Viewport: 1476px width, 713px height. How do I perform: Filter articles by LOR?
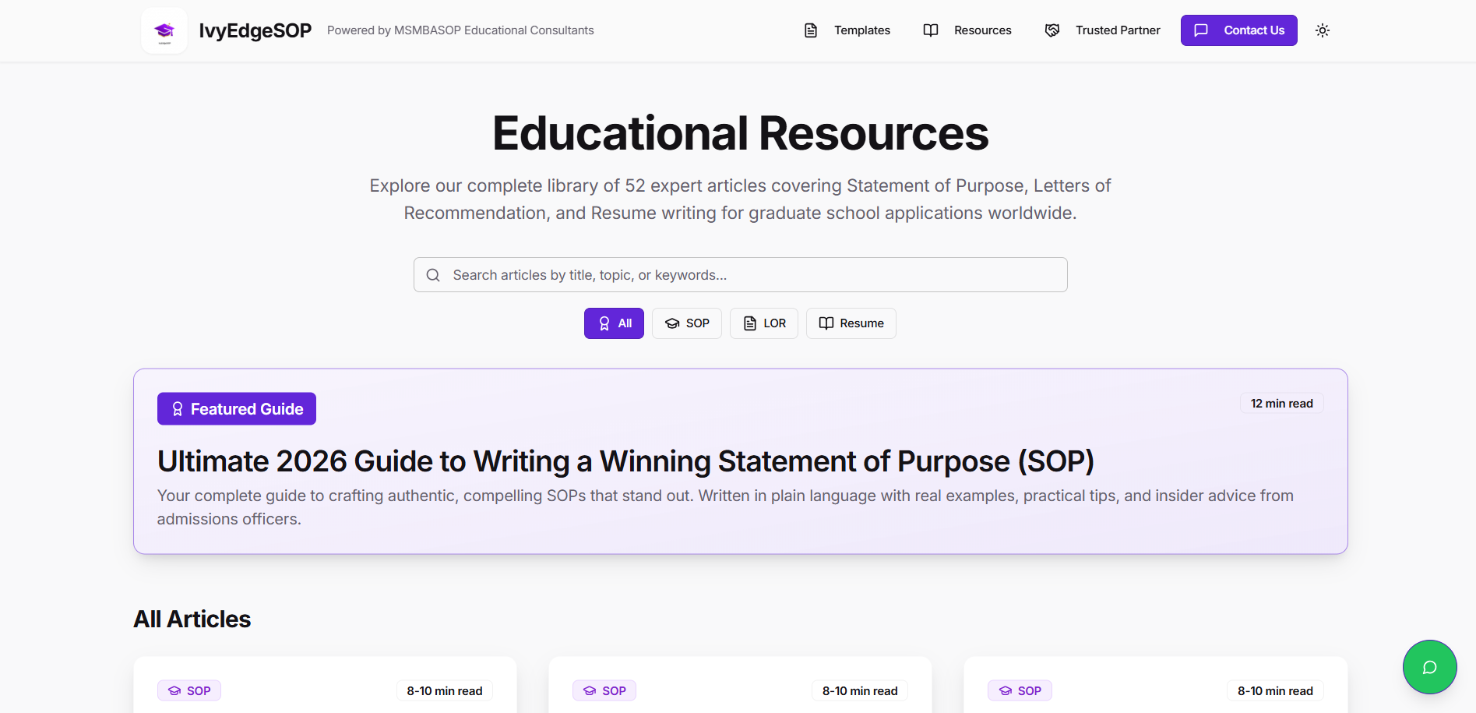[764, 323]
